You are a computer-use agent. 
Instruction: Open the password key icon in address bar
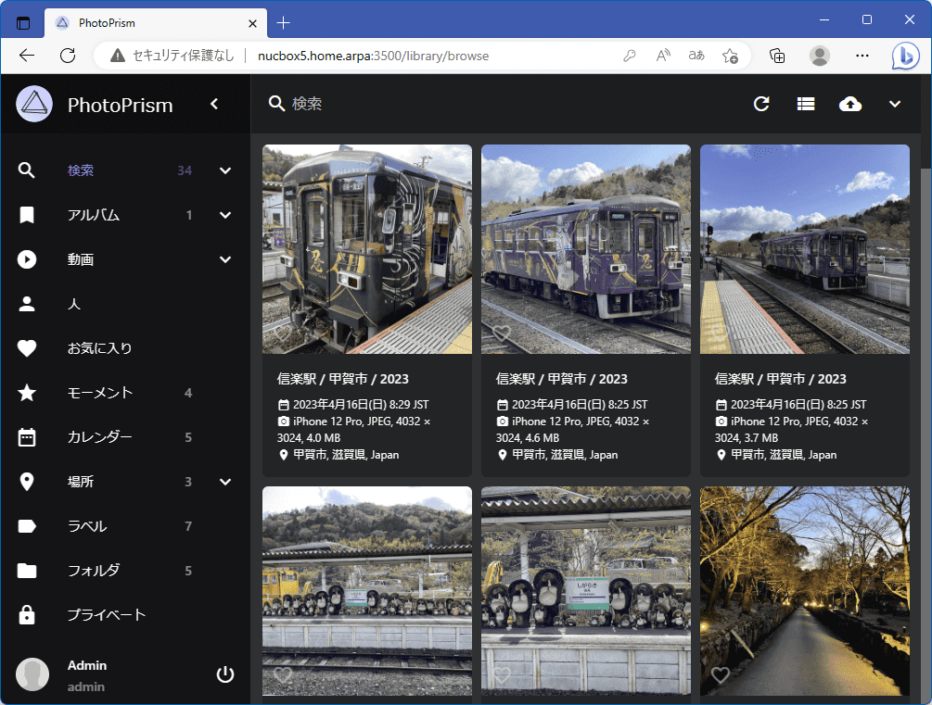[630, 56]
